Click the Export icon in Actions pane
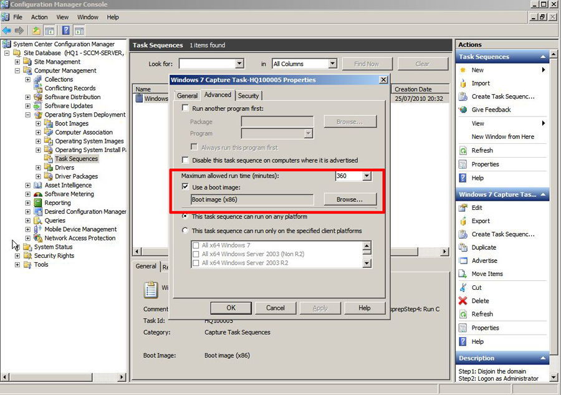The image size is (561, 395). (463, 221)
